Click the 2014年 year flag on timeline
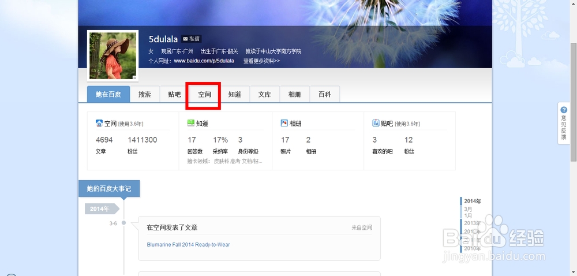Viewport: 577px width, 276px height. pyautogui.click(x=102, y=208)
